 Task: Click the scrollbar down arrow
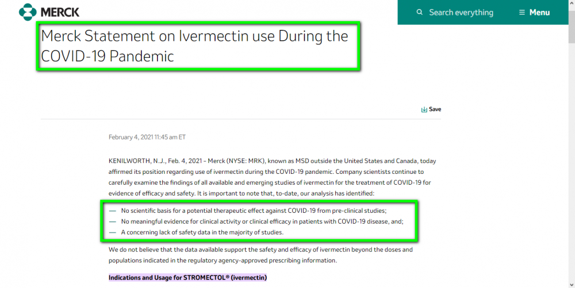tap(572, 285)
